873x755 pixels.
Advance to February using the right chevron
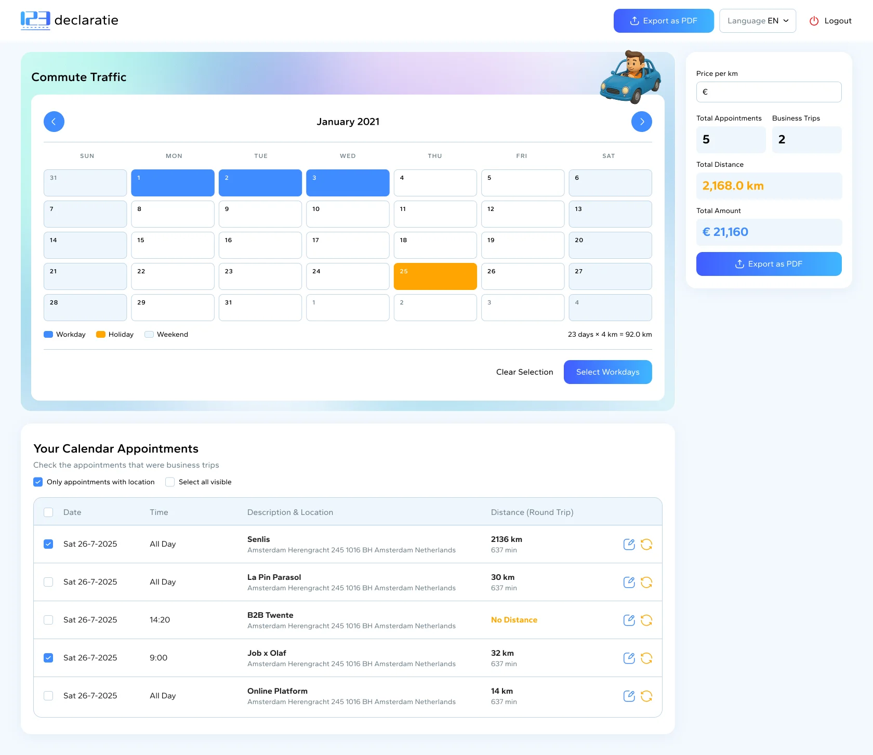pyautogui.click(x=642, y=121)
